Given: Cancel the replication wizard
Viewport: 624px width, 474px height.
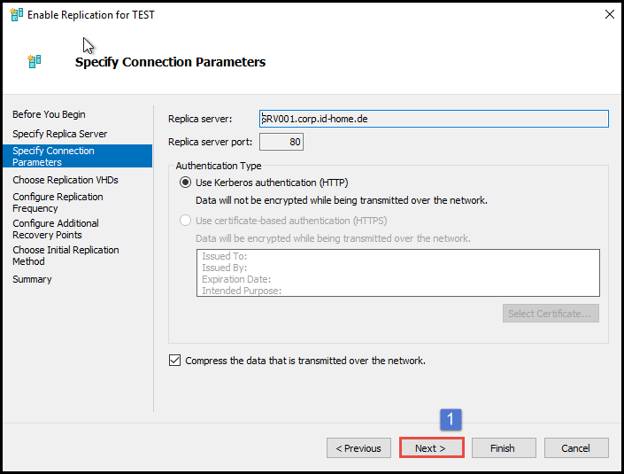Looking at the screenshot, I should click(x=575, y=448).
